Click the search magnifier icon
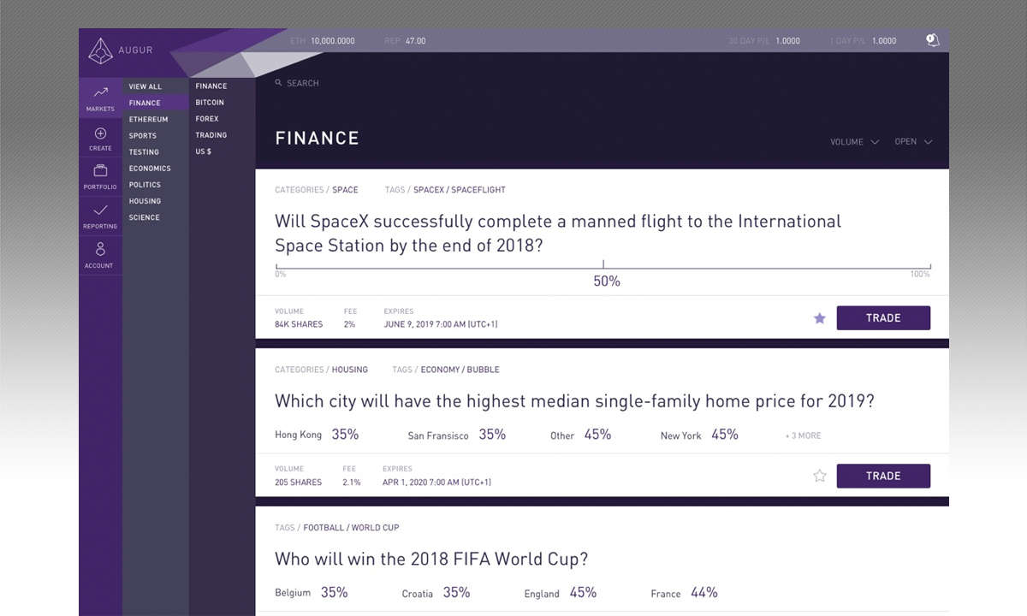The image size is (1027, 616). 279,83
